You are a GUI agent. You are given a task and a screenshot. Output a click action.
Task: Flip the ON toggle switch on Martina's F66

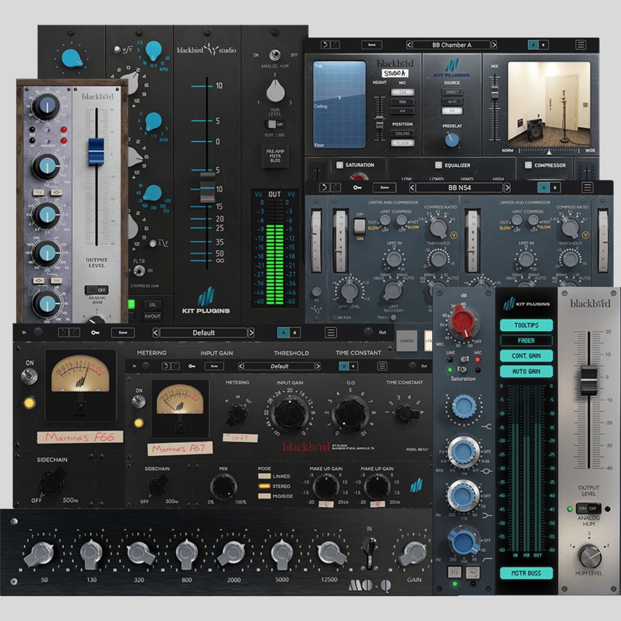click(x=29, y=375)
